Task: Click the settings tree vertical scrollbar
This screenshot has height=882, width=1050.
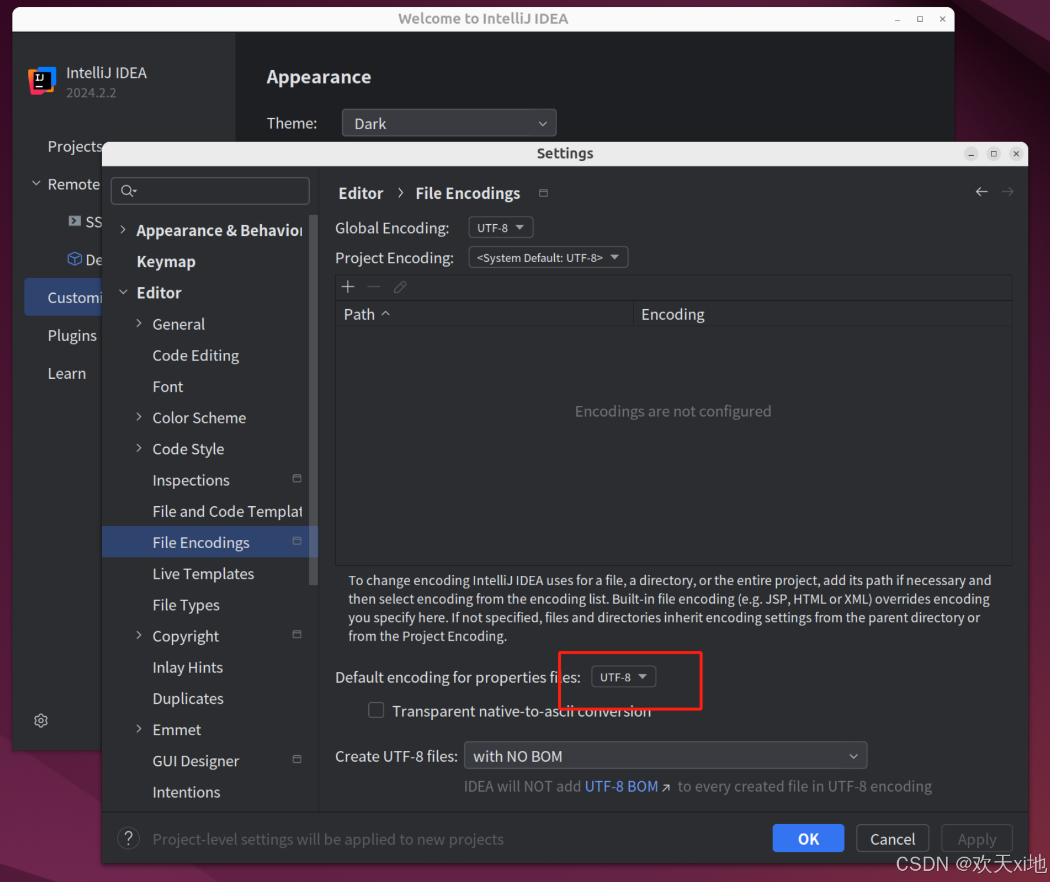Action: [x=313, y=401]
